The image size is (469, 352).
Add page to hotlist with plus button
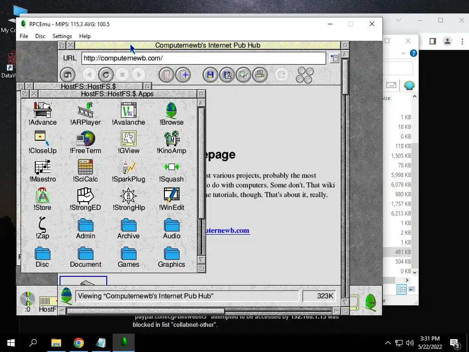tap(183, 75)
